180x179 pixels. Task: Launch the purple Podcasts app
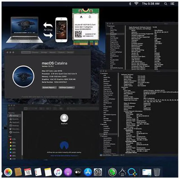click(x=68, y=172)
